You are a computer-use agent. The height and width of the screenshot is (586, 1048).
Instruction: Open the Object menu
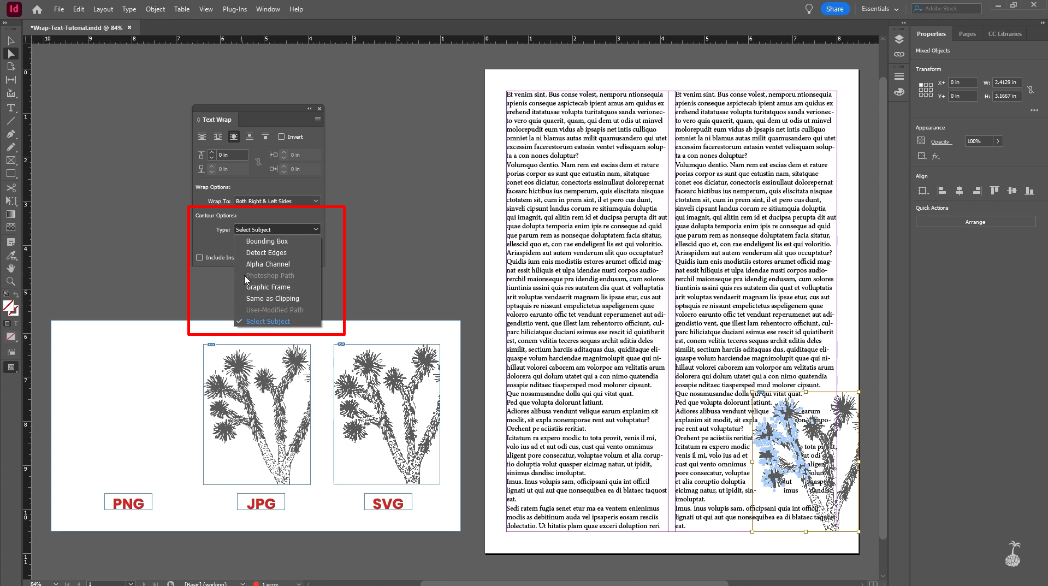pos(155,9)
